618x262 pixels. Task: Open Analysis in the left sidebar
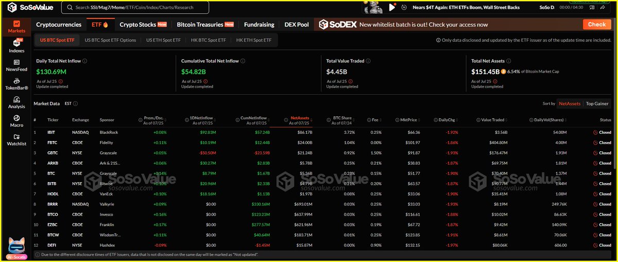[16, 102]
